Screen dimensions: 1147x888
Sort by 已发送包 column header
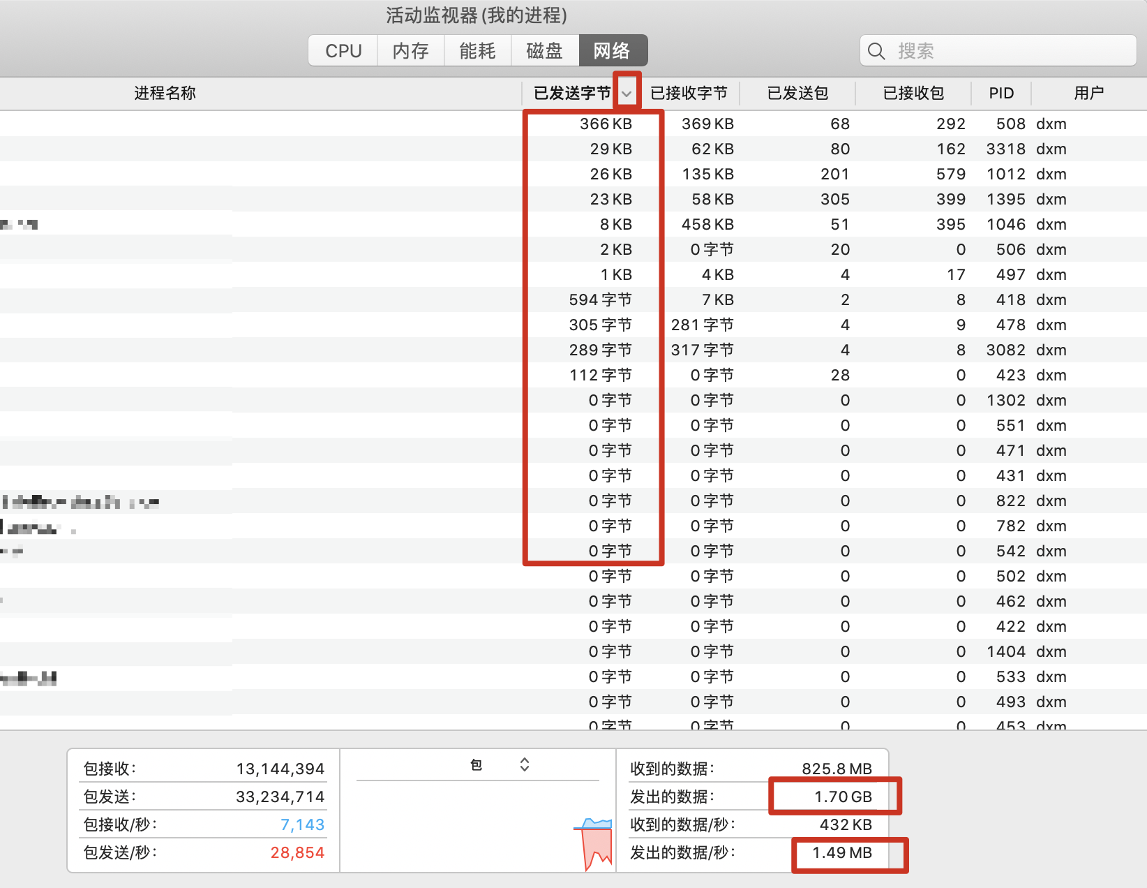[797, 94]
